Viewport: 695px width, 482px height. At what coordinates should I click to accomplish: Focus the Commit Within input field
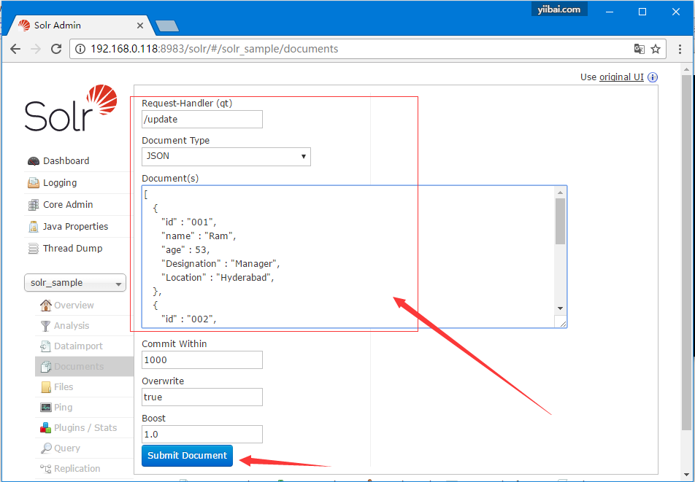point(201,359)
